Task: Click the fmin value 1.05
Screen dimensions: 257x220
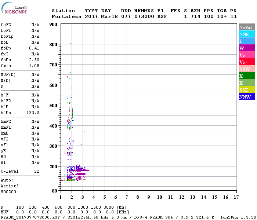Action: pyautogui.click(x=34, y=66)
